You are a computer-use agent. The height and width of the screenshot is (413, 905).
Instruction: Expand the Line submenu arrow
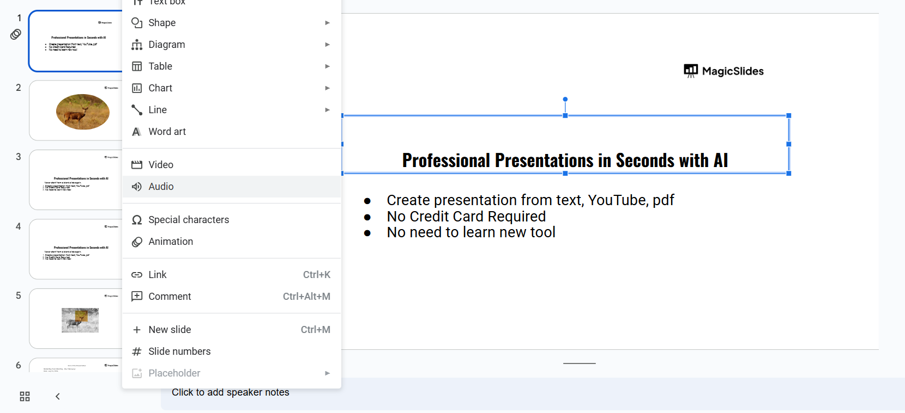pos(327,110)
